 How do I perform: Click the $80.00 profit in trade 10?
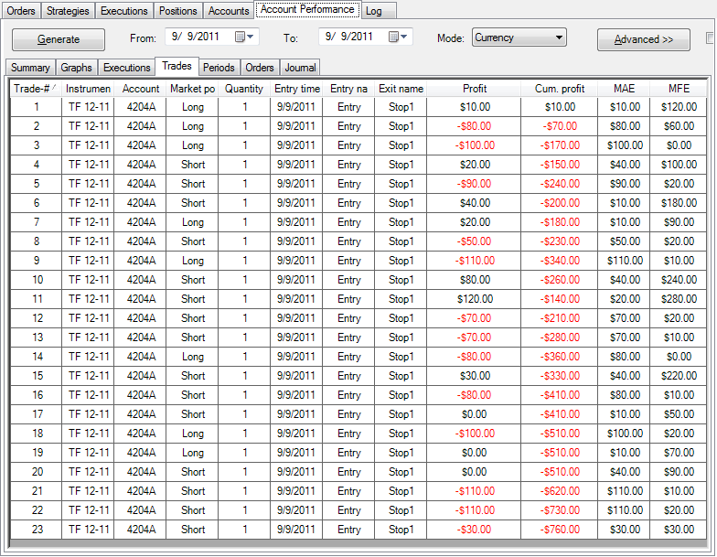pos(474,280)
